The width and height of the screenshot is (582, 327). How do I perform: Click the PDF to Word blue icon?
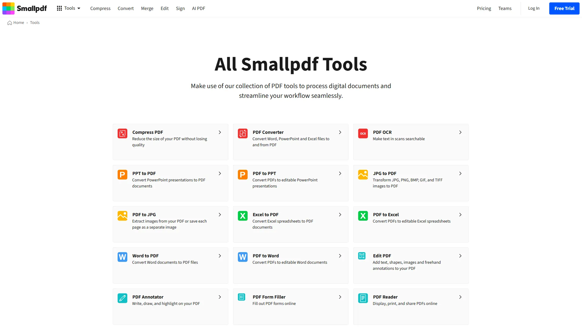[x=243, y=257]
